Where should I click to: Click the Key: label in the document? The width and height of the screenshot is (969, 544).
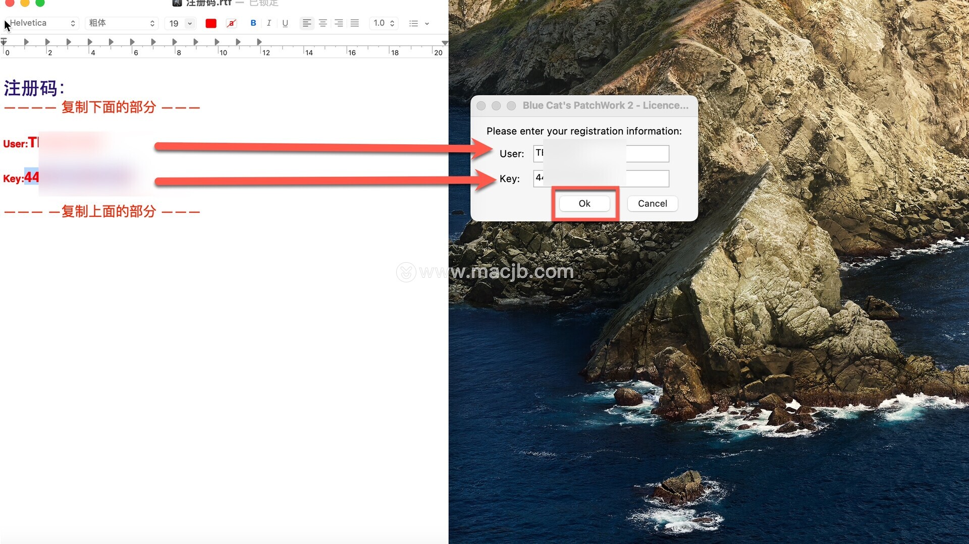coord(14,178)
